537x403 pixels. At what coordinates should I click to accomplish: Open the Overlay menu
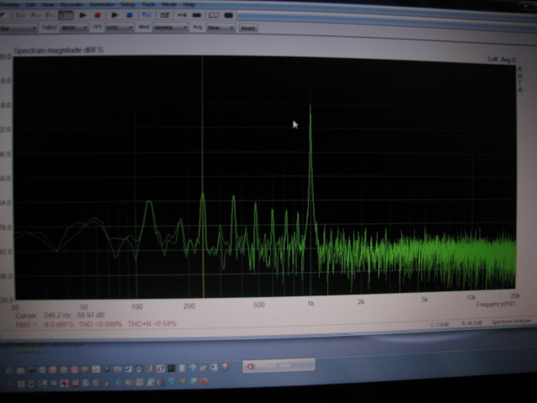9,4
